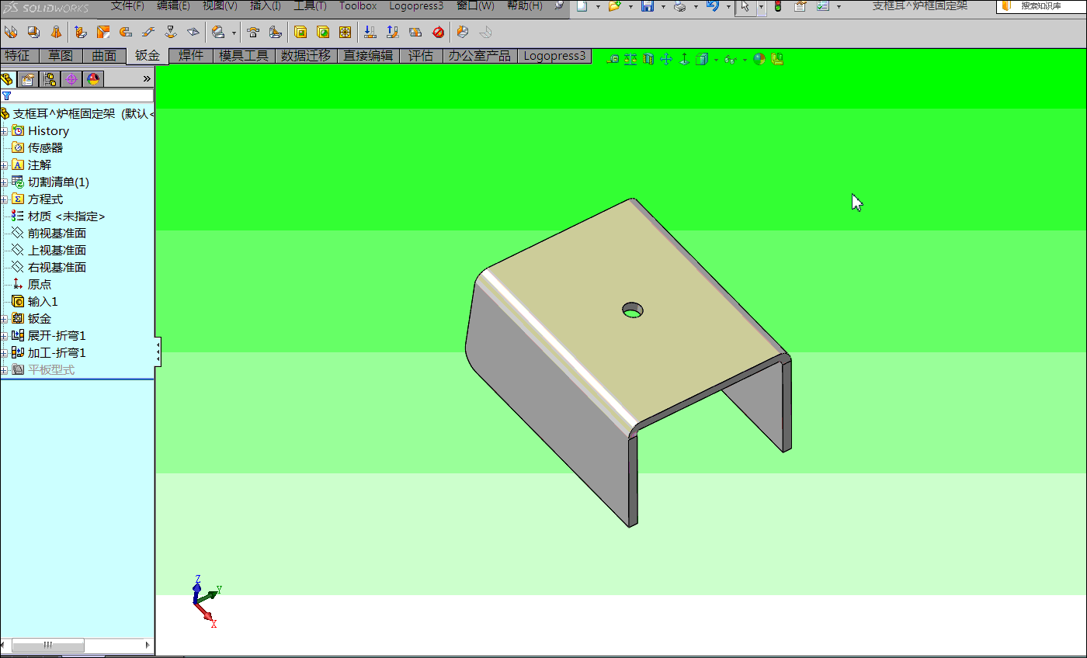Viewport: 1087px width, 658px height.
Task: Click the 材质 <未指定> tree item
Action: [x=66, y=216]
